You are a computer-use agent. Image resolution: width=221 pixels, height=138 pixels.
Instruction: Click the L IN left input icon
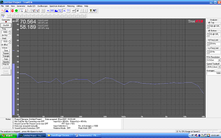(22, 11)
